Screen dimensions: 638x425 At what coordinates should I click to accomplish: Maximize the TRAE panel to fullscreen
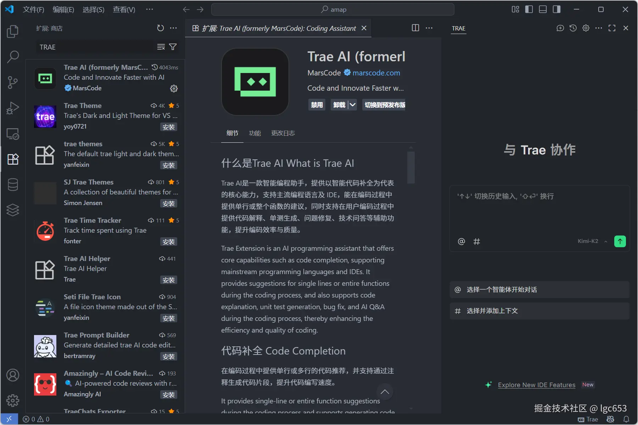612,28
